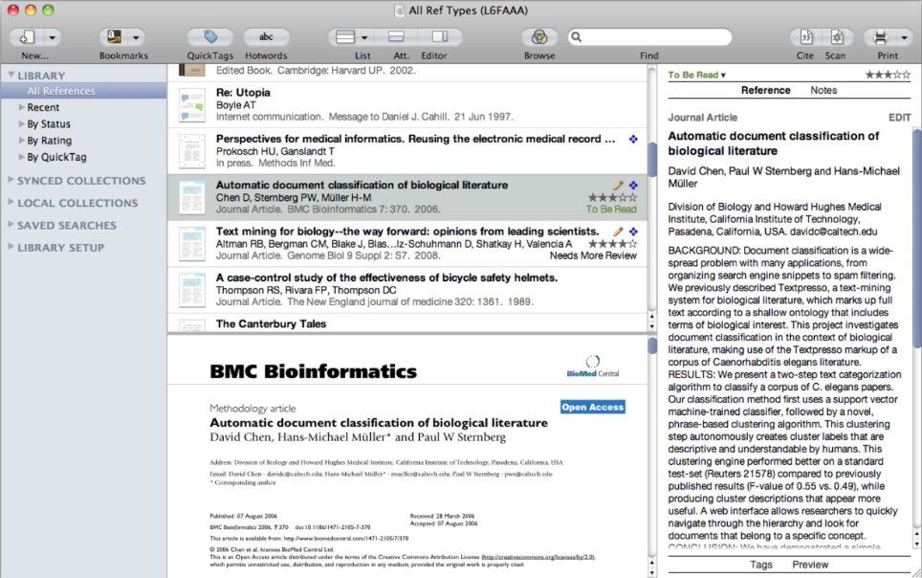The width and height of the screenshot is (922, 578).
Task: Click the Hotwords abc icon
Action: (x=266, y=37)
